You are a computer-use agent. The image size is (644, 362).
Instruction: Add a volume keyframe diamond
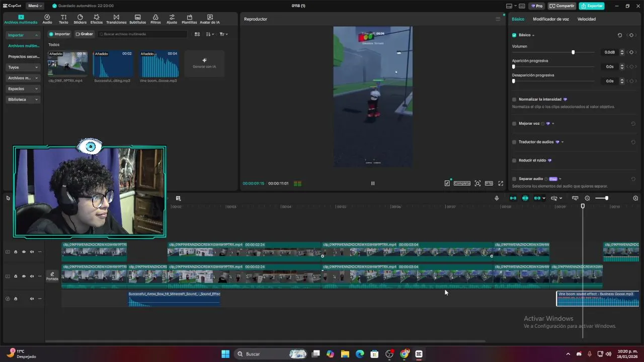click(x=631, y=52)
